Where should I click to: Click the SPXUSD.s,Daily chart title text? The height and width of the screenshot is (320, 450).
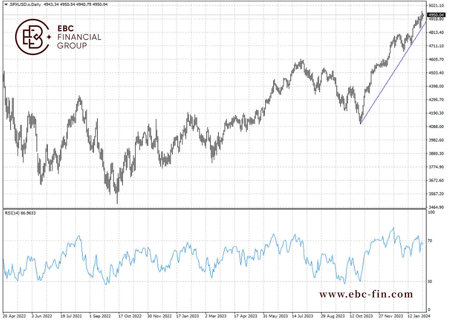tap(25, 4)
